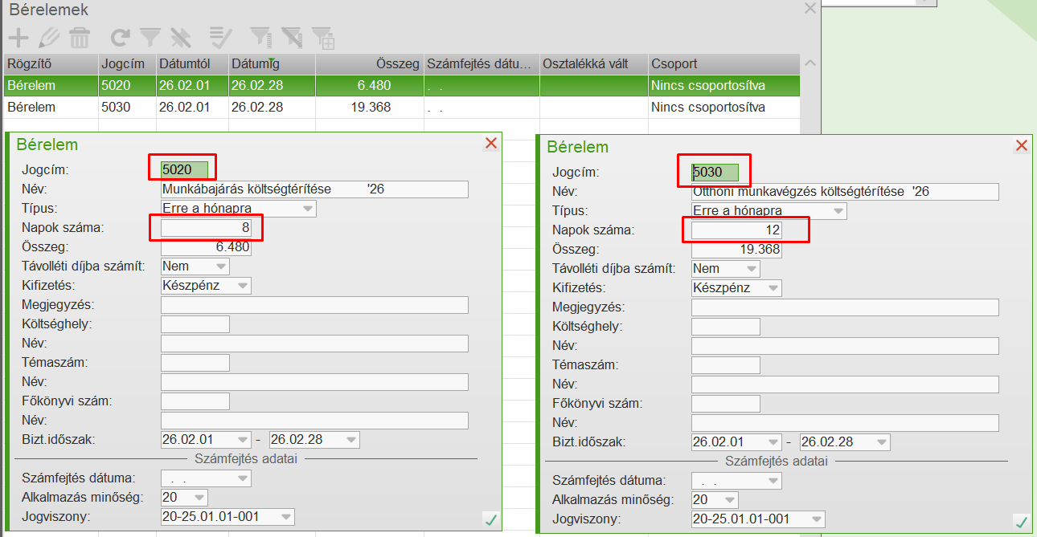Image resolution: width=1037 pixels, height=537 pixels.
Task: Close the 5030 Bérelem form with red X
Action: pyautogui.click(x=1022, y=145)
